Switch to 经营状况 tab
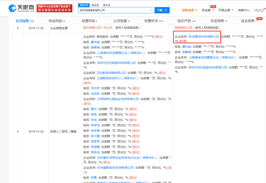The width and height of the screenshot is (266, 183). pyautogui.click(x=154, y=21)
